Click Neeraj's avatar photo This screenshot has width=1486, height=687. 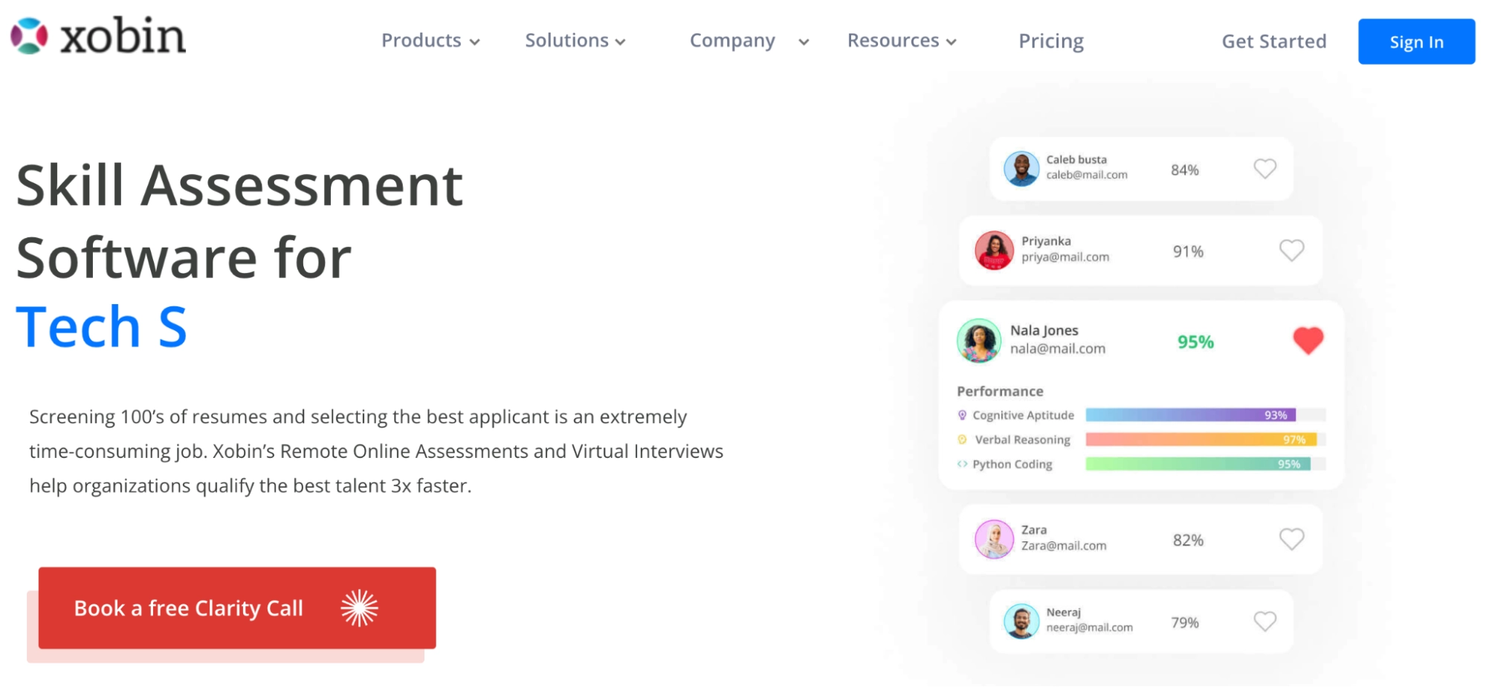point(1021,622)
